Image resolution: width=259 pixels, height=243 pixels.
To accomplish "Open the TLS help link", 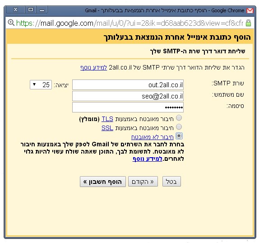I will tap(107, 119).
